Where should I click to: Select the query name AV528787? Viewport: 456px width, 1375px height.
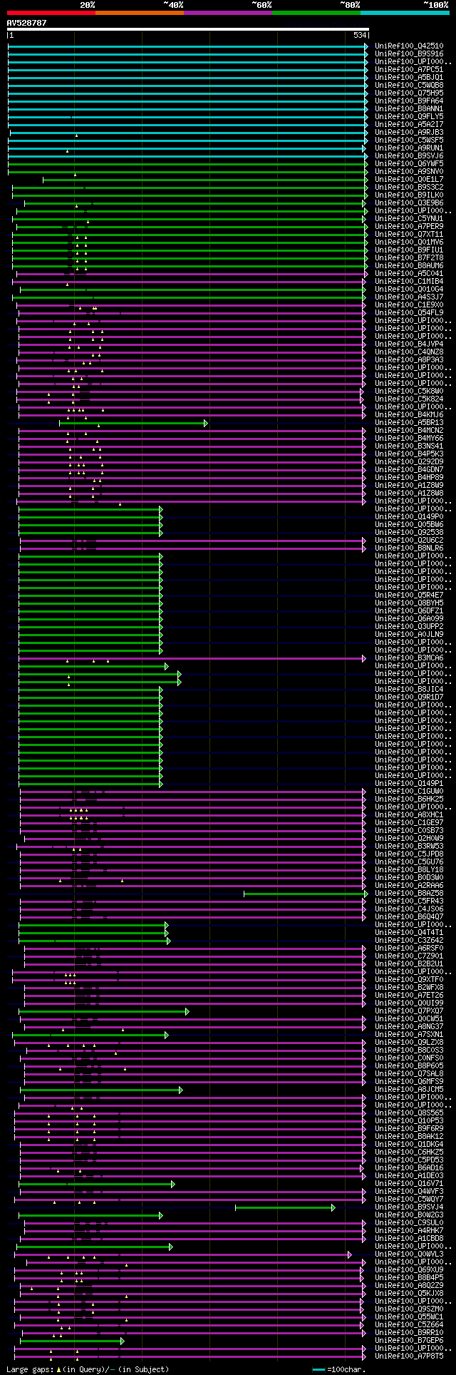27,23
